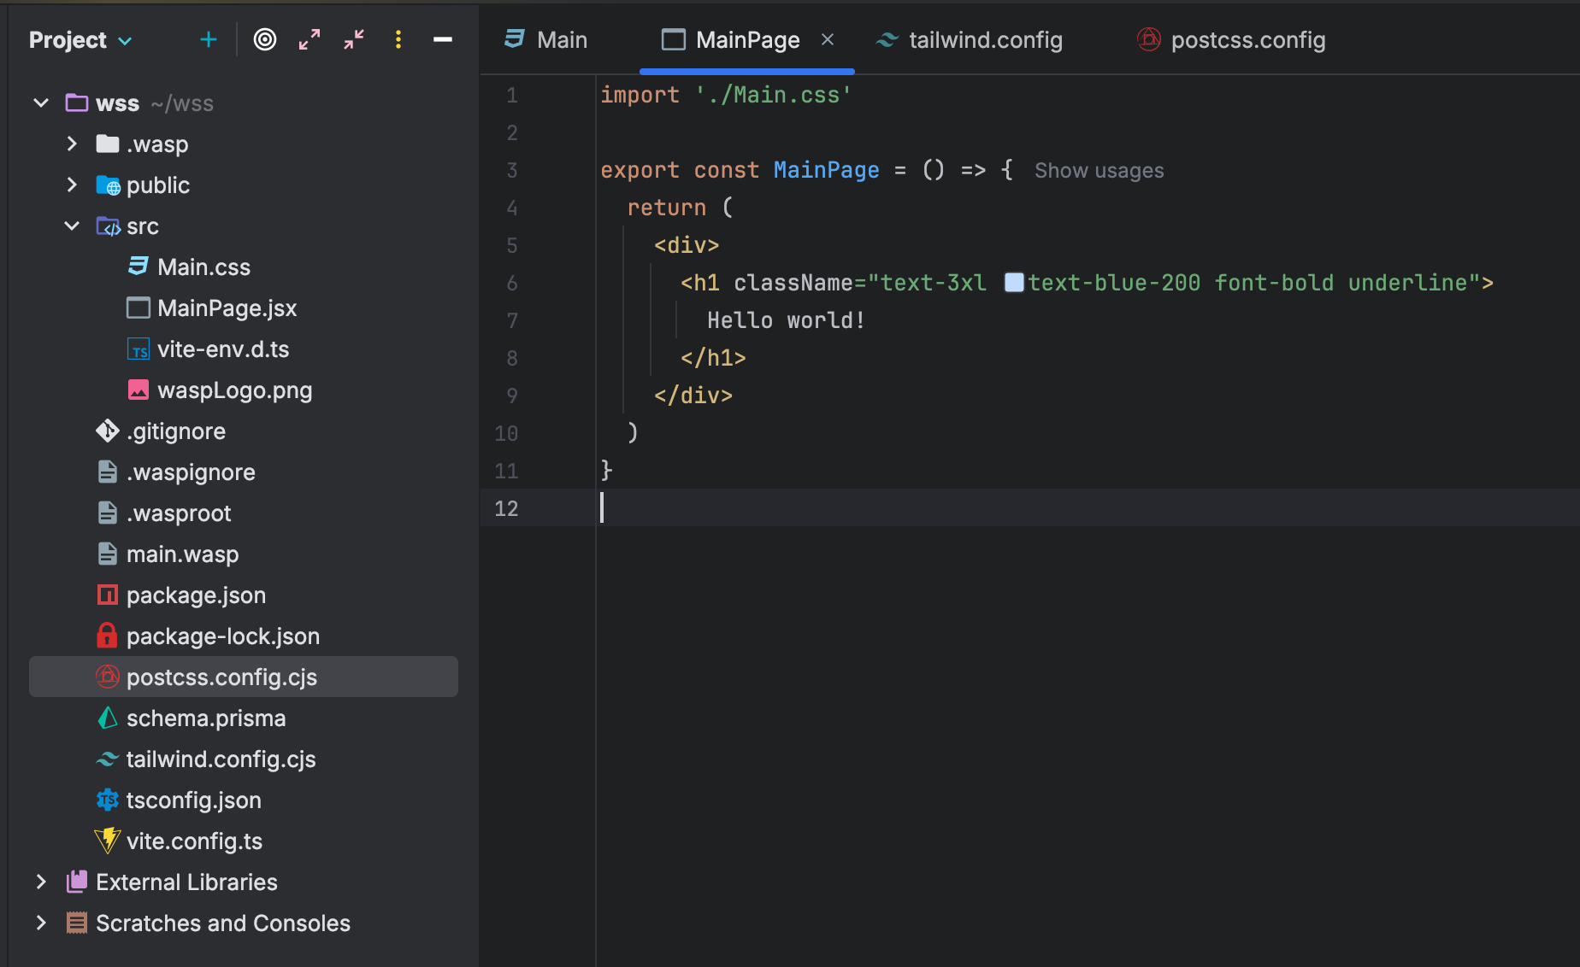Click the CSS icon beside Main.css
The width and height of the screenshot is (1580, 967).
coord(139,267)
